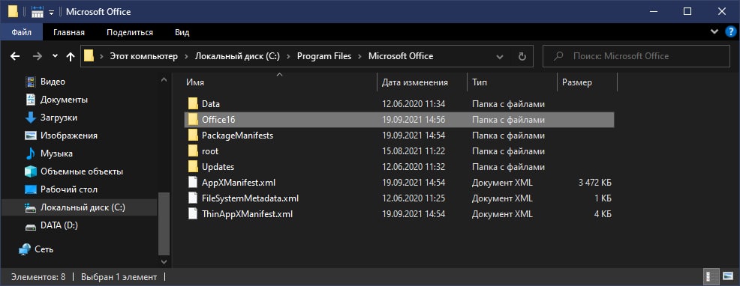This screenshot has height=286, width=740.
Task: Go back with the left arrow
Action: coord(15,57)
